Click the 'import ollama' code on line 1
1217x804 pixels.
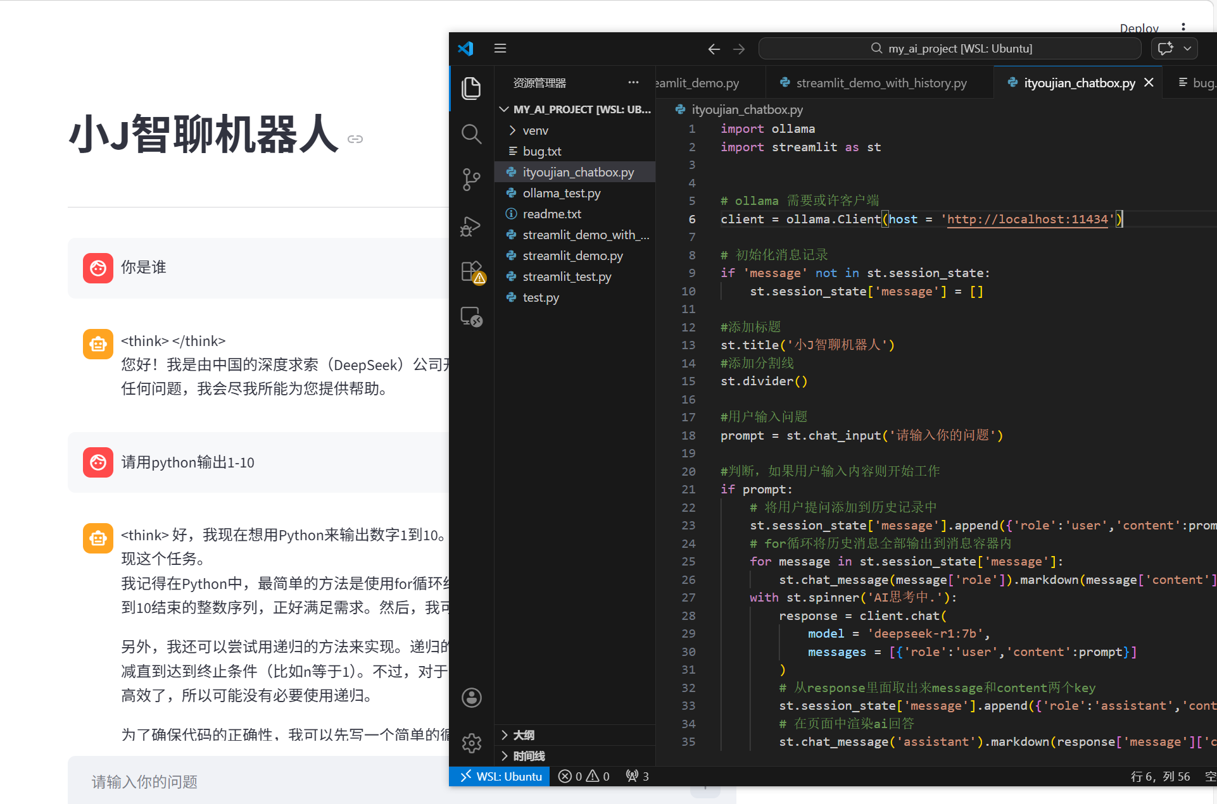click(767, 129)
